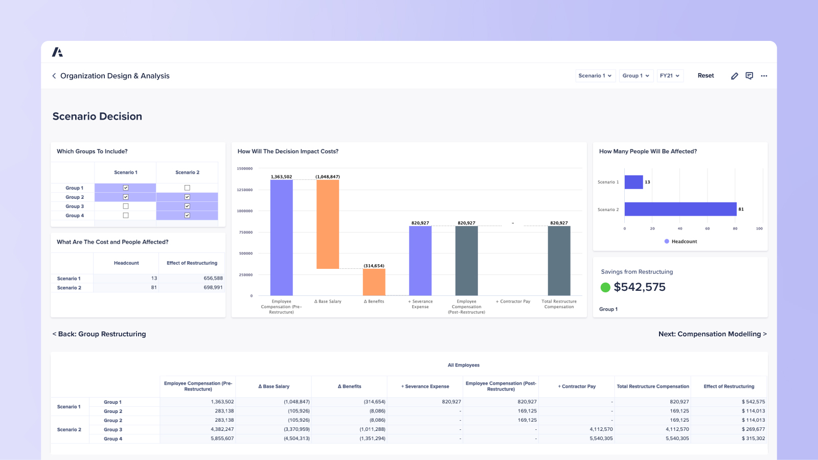Select the Scenario Decision page heading
The image size is (818, 460).
point(97,117)
